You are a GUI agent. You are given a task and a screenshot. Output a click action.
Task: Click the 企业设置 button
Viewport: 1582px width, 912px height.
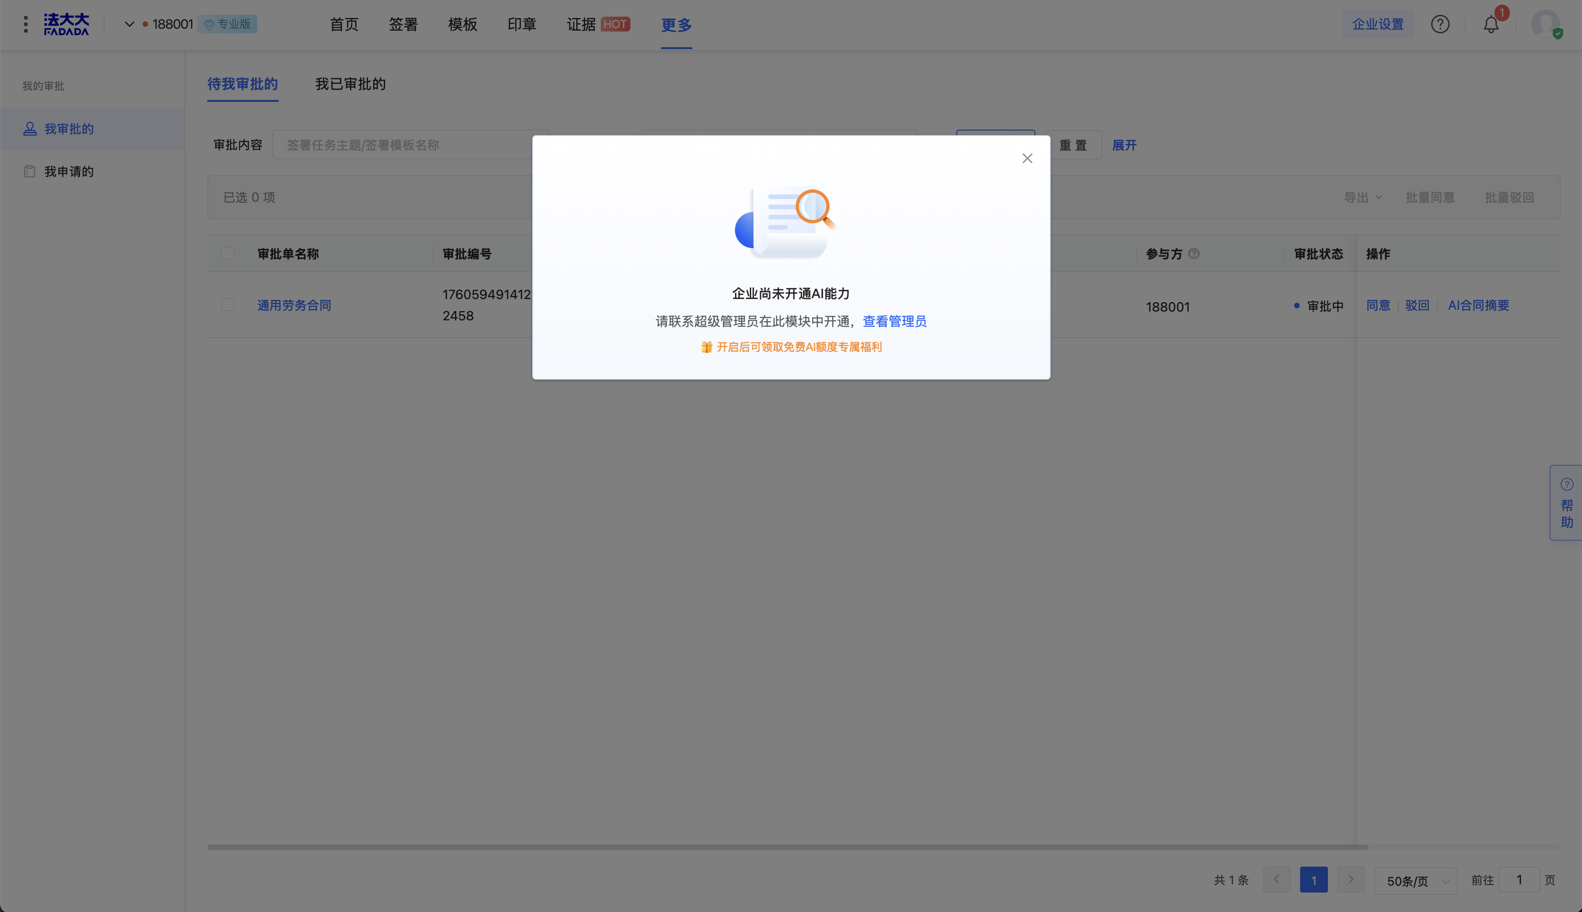tap(1378, 25)
